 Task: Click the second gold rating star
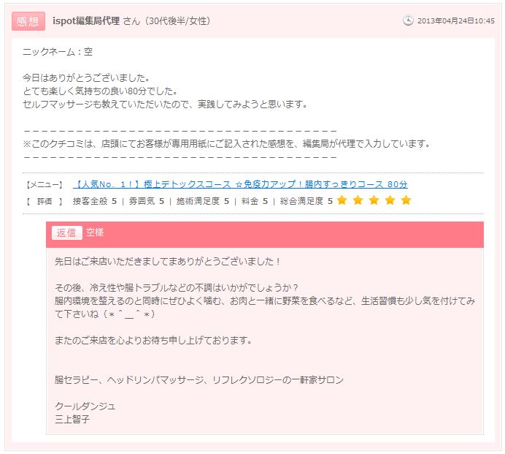click(x=358, y=200)
